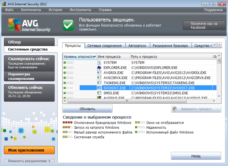Click the horizontal scroll right arrow
The height and width of the screenshot is (166, 228).
point(214,101)
